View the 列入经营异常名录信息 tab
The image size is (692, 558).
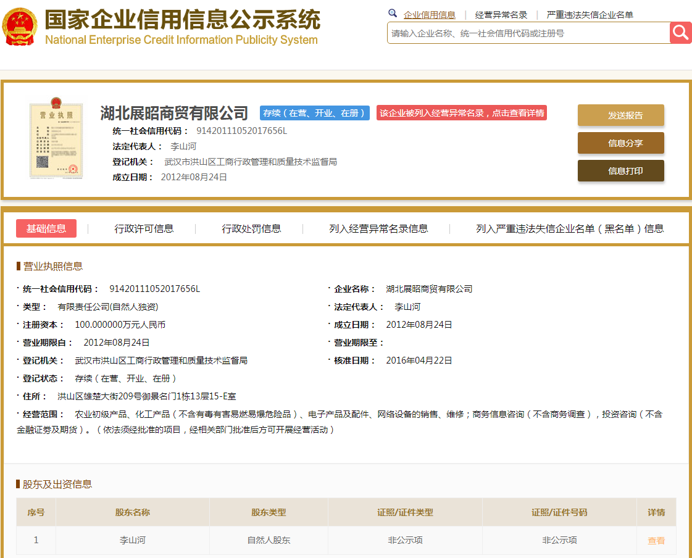(x=379, y=228)
